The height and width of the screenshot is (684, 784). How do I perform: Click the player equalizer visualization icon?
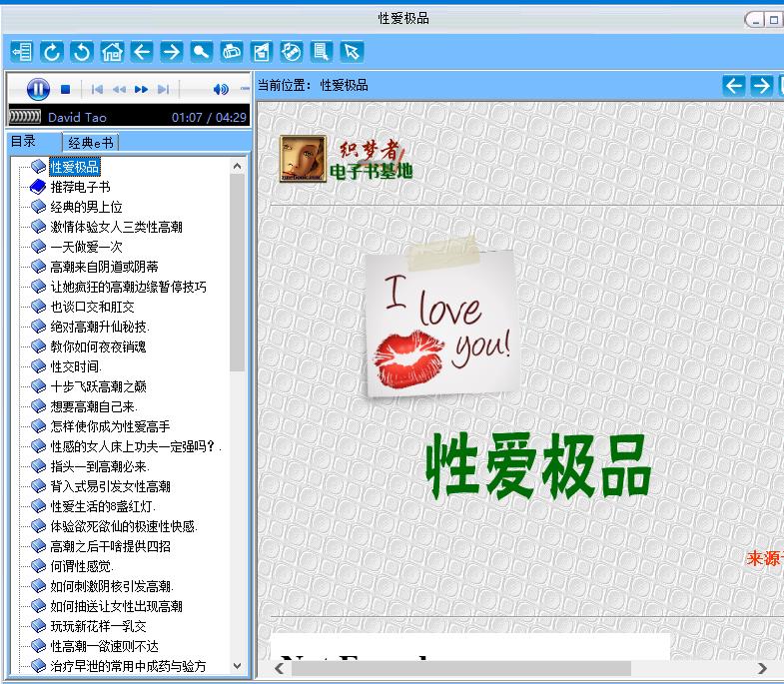pos(25,117)
